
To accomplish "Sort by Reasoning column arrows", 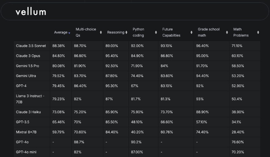I will point(126,32).
